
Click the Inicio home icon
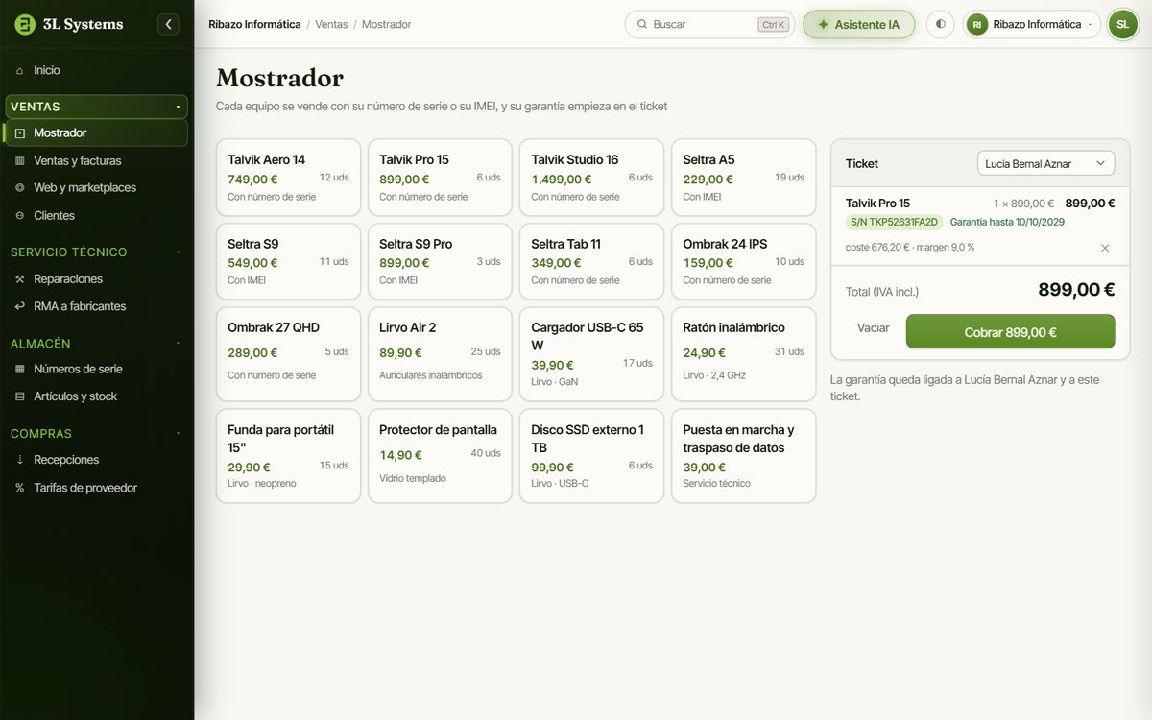(20, 70)
